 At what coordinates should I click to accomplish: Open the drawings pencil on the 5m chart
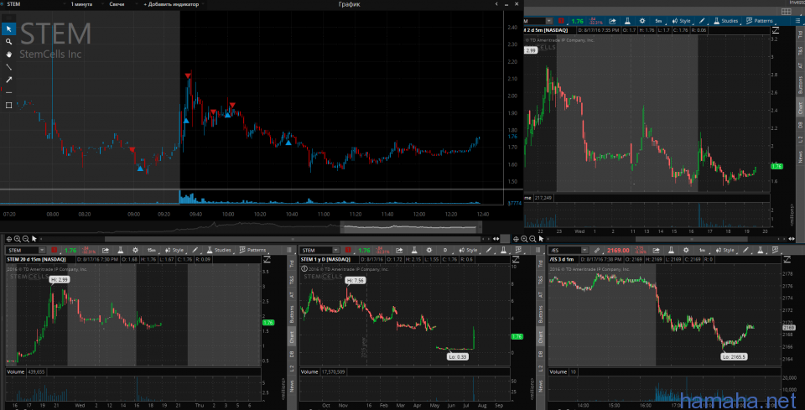coord(703,21)
